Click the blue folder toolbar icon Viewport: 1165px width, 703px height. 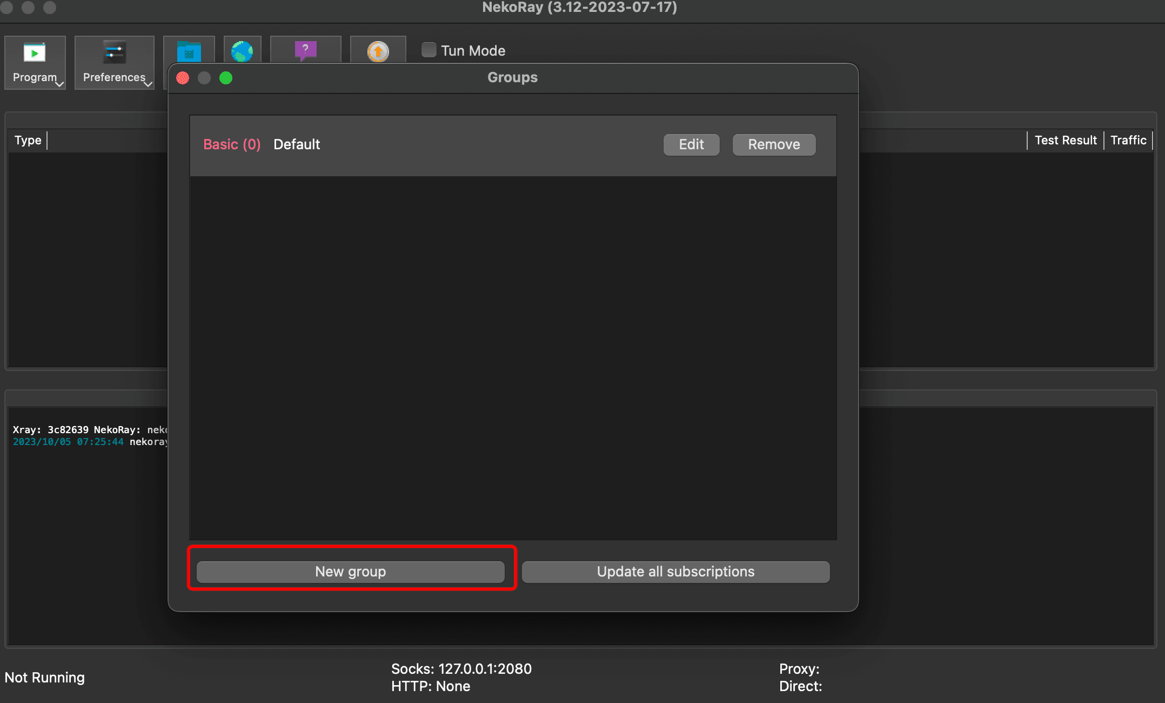pos(189,51)
